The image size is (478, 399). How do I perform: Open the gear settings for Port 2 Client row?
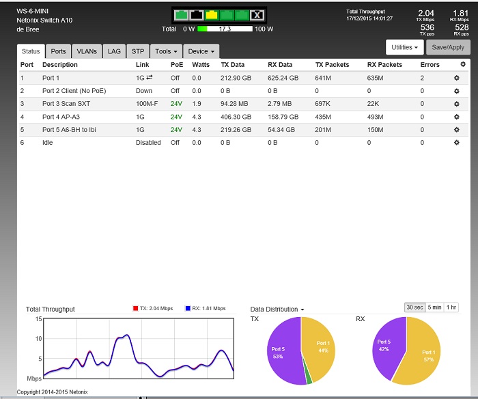pyautogui.click(x=456, y=91)
